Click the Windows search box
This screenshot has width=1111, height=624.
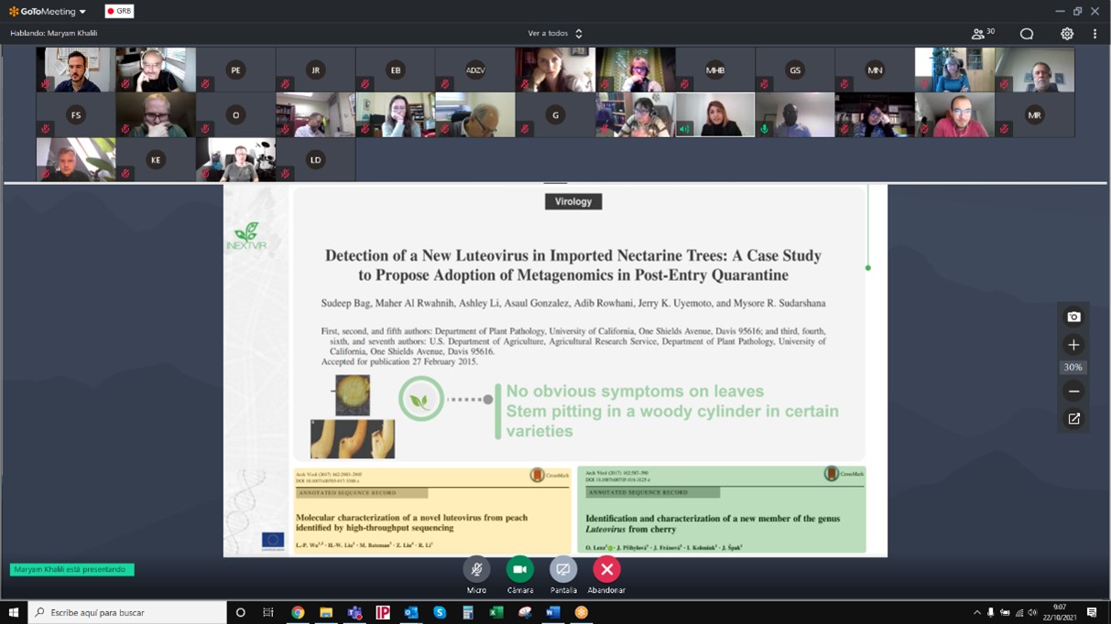pyautogui.click(x=128, y=613)
